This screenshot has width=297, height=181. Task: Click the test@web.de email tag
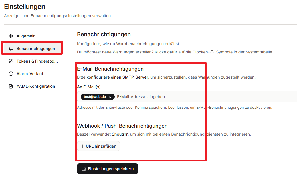(95, 97)
